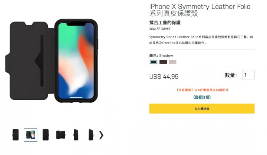The height and width of the screenshot is (155, 267).
Task: Add the case to cart with yellow button
Action: click(202, 109)
